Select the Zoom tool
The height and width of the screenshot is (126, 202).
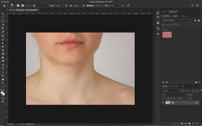click(3, 83)
